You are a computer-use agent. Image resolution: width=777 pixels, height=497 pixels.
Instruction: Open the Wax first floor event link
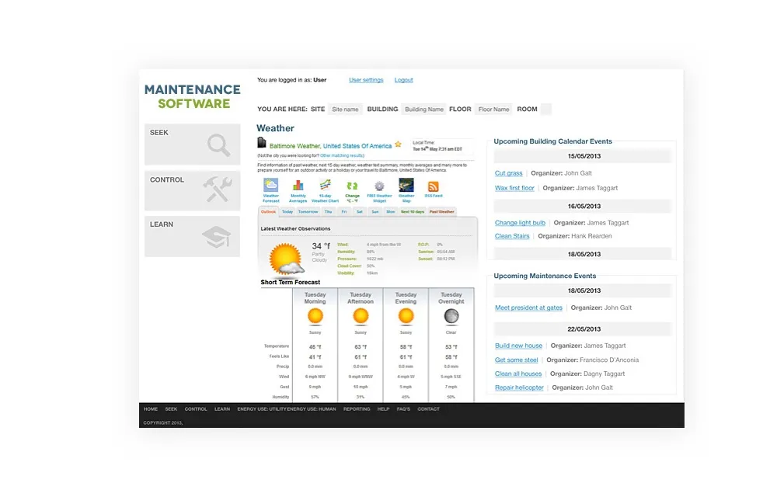coord(514,188)
